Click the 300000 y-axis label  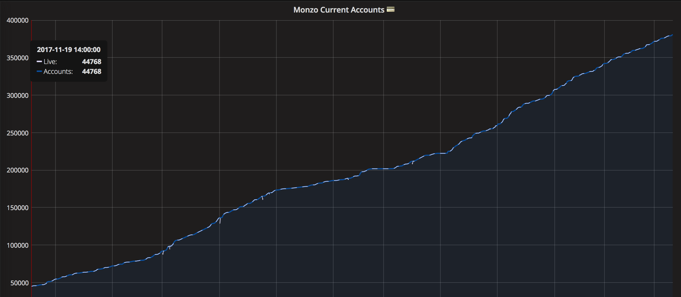click(x=17, y=95)
